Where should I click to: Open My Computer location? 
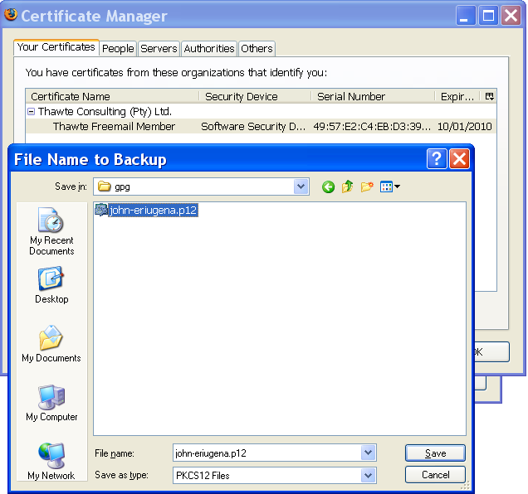click(51, 403)
